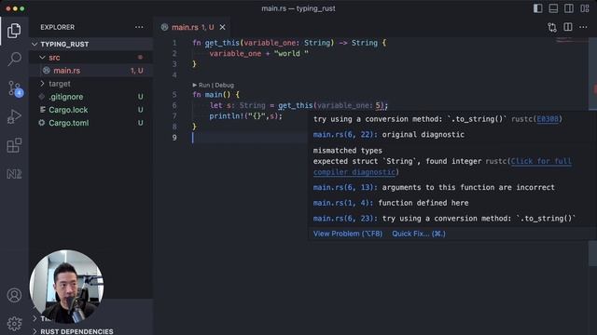
Task: Click line number 9 in the gutter
Action: [174, 138]
